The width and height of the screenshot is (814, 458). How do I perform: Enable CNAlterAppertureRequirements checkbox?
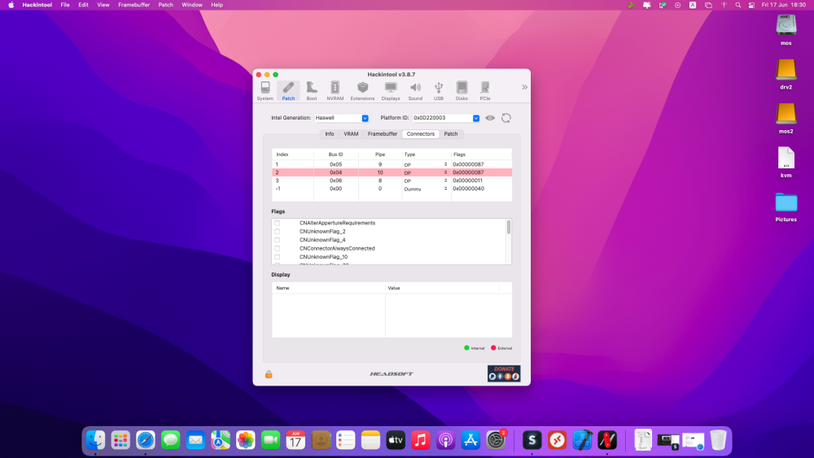coord(278,223)
